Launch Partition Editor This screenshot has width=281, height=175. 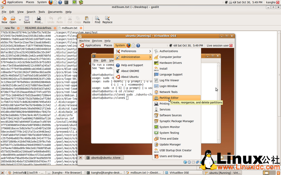point(177,98)
